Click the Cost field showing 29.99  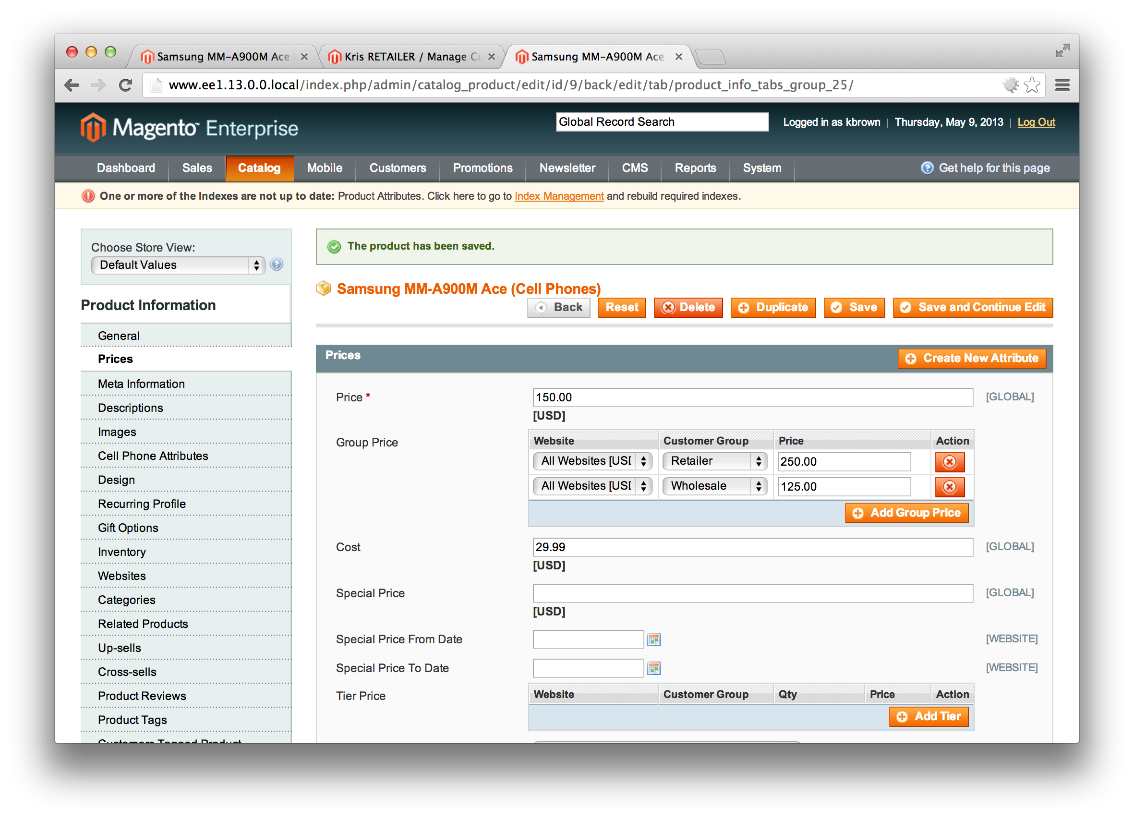752,547
